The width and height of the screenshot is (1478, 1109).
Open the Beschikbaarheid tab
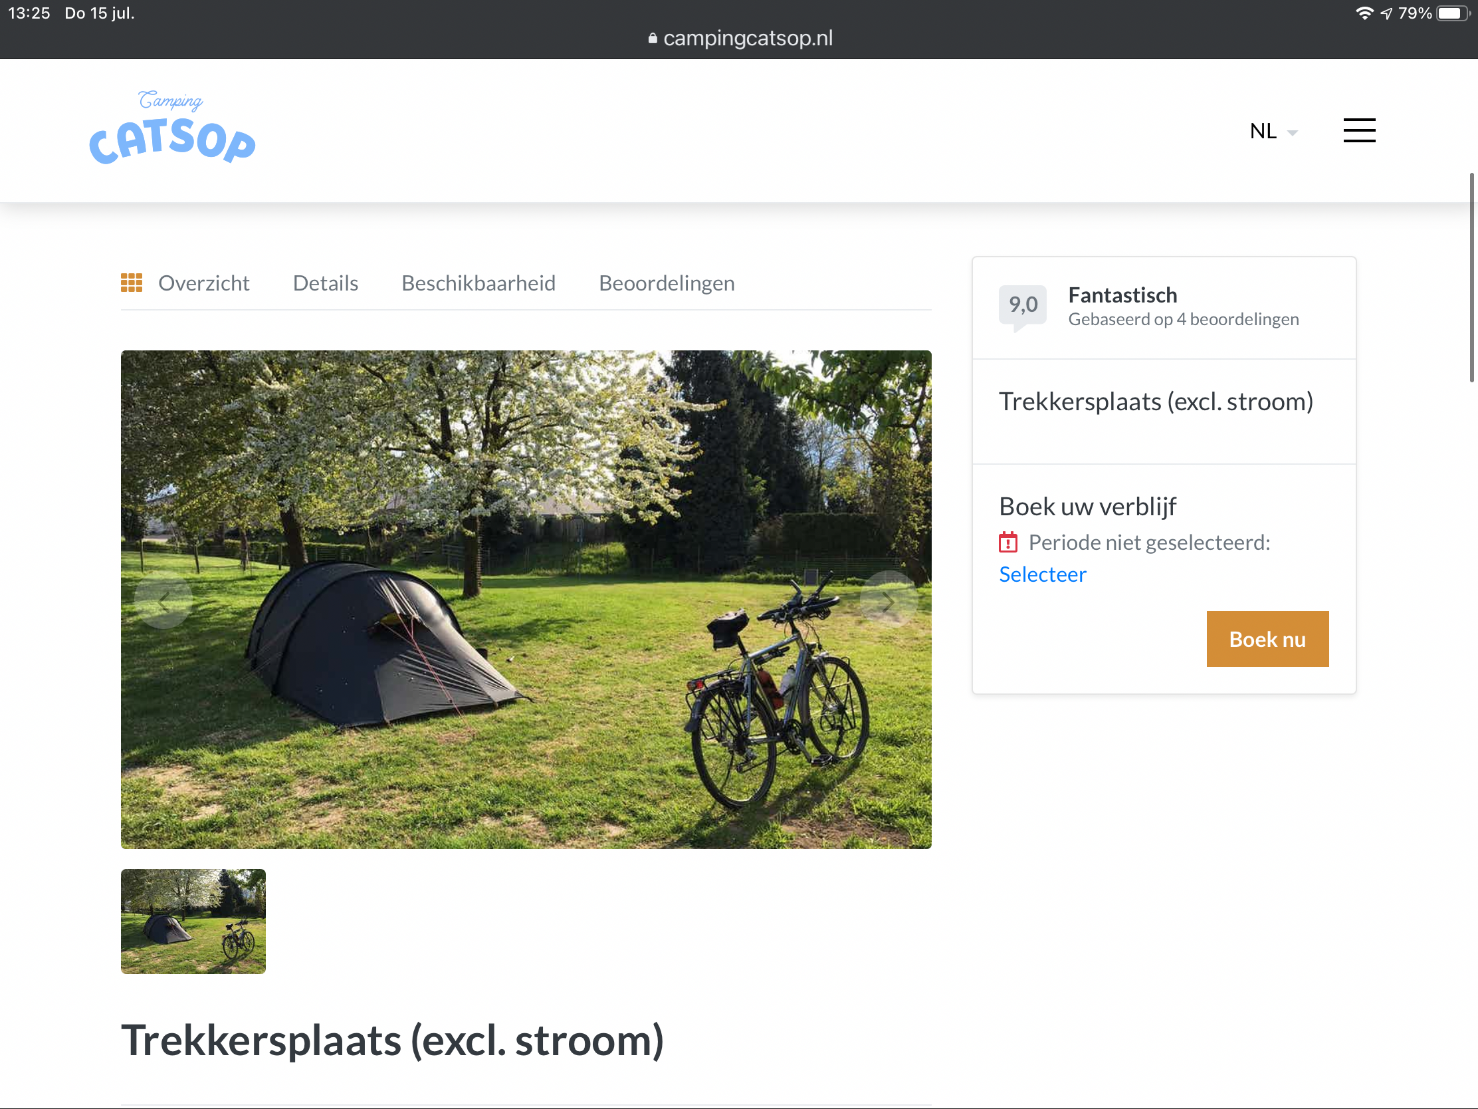click(x=478, y=283)
